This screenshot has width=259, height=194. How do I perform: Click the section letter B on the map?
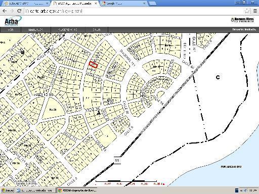[x=22, y=52]
